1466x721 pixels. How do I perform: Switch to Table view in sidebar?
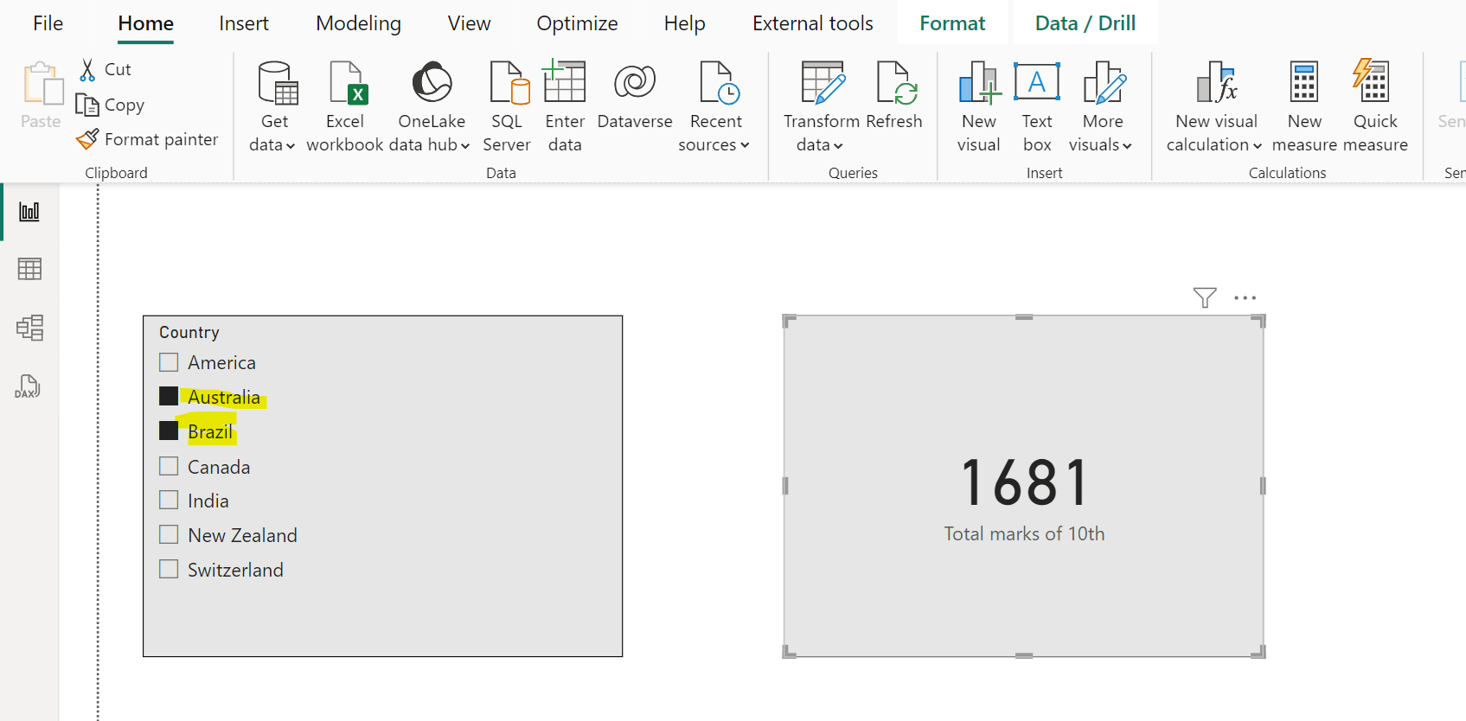click(29, 270)
